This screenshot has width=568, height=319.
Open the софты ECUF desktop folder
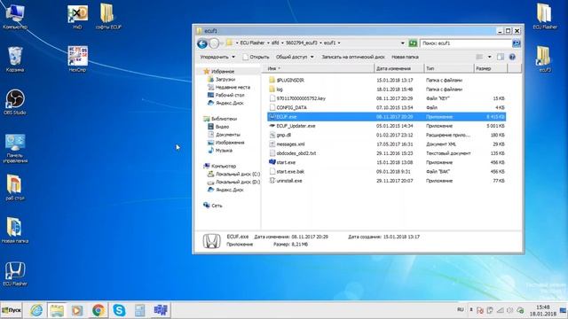[x=108, y=17]
